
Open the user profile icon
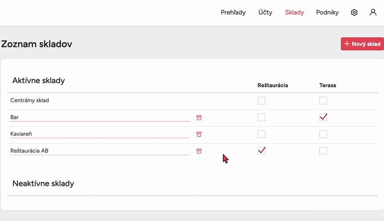(373, 12)
